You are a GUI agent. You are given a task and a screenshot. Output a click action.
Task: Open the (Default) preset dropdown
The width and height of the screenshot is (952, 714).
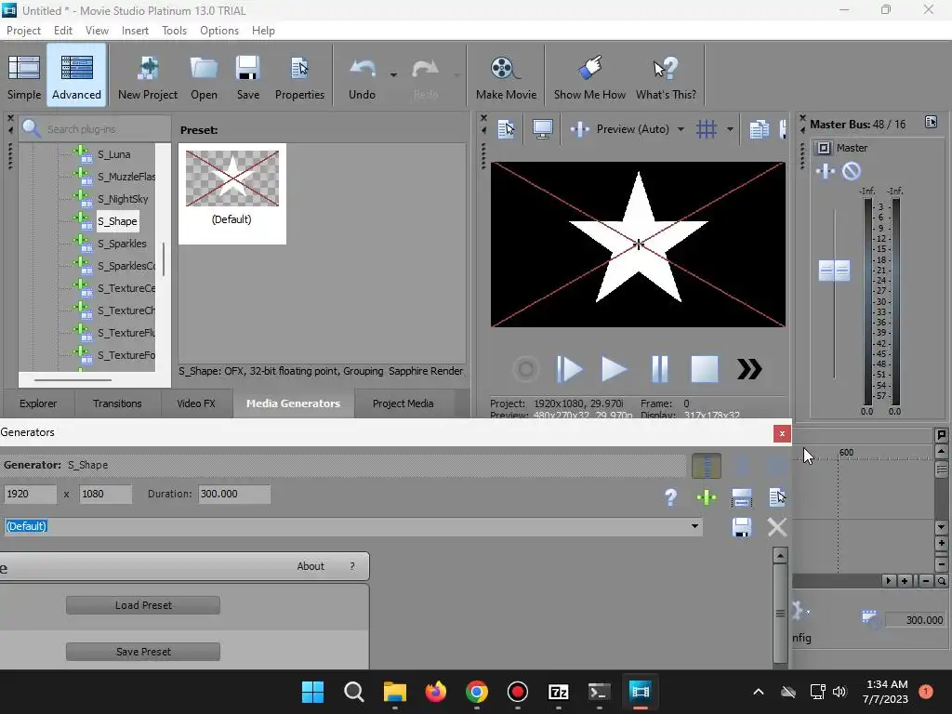coord(694,526)
